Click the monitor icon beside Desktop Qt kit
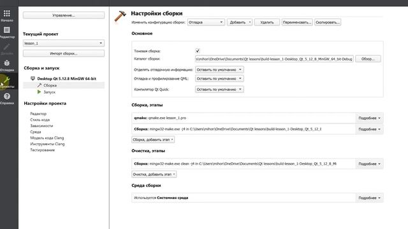408x229 pixels. (x=33, y=78)
